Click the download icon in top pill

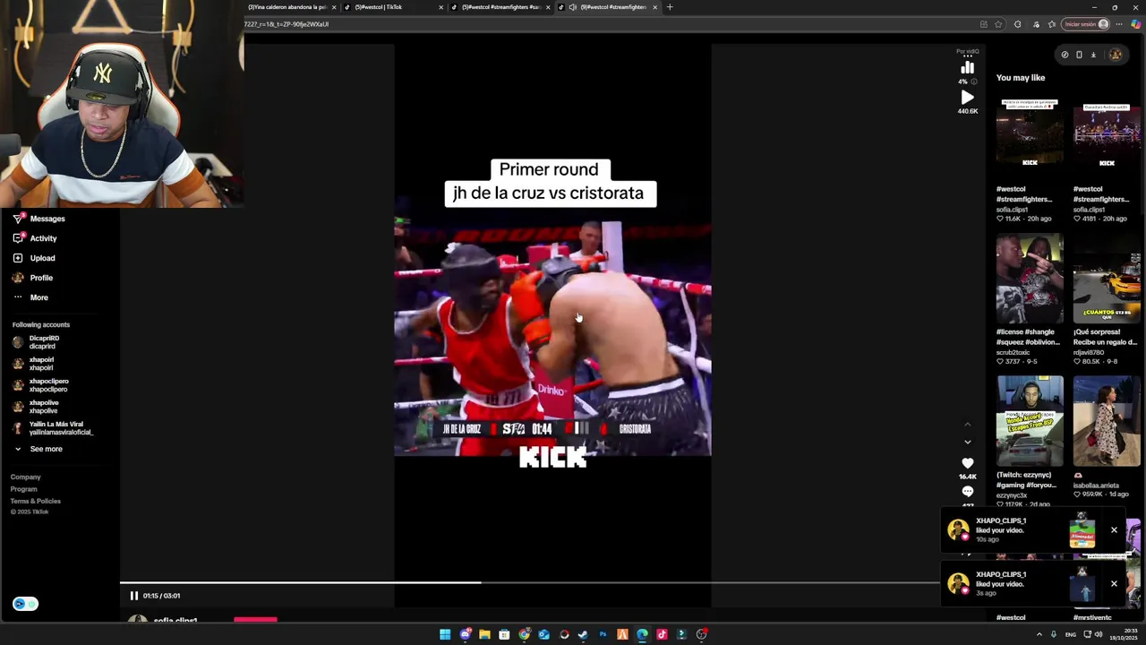1093,55
